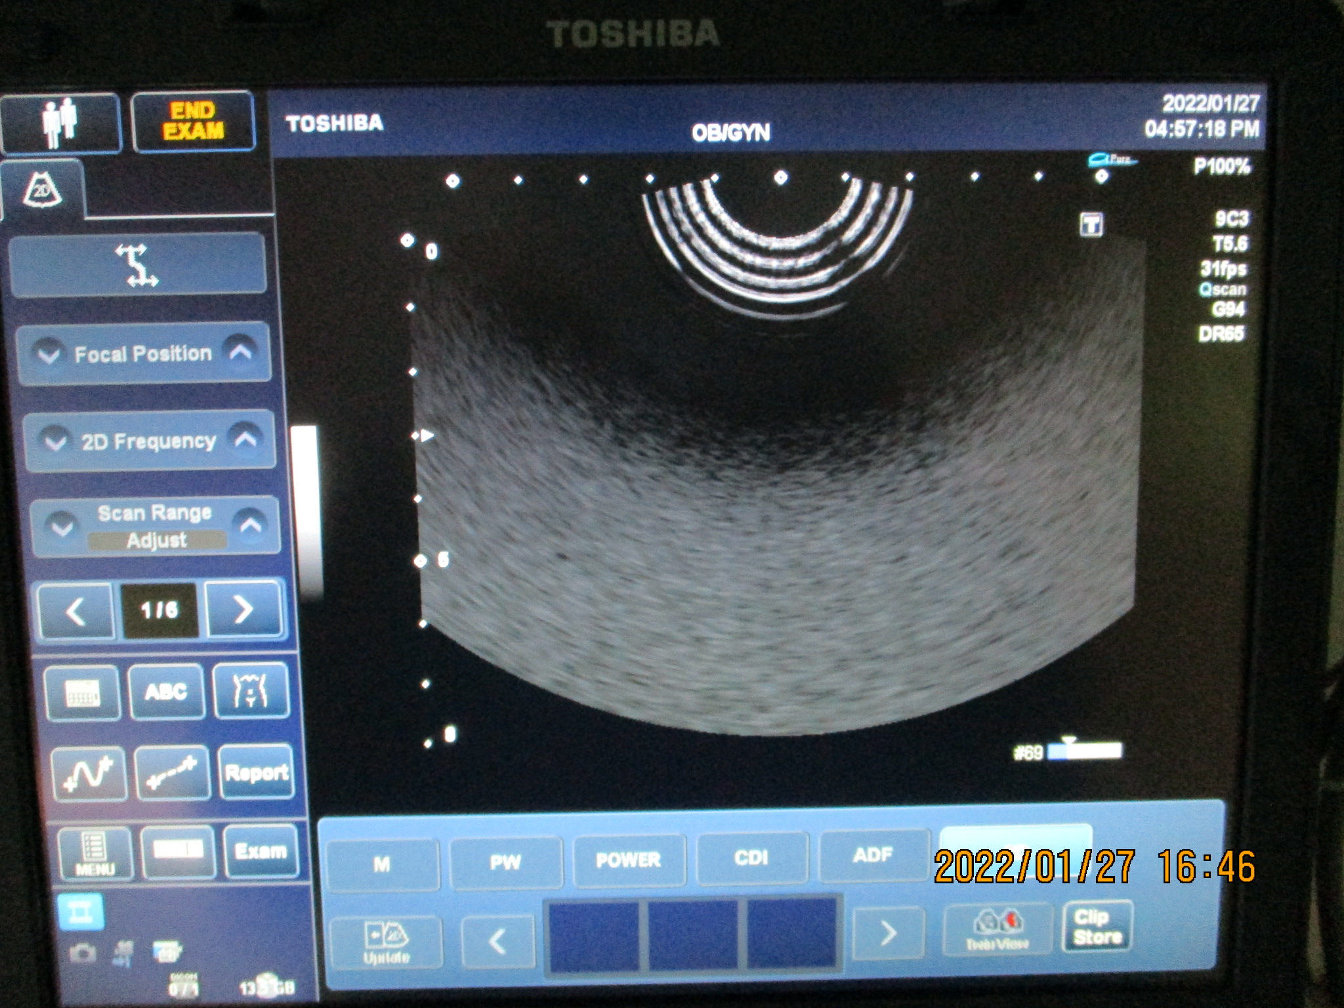Screen dimensions: 1344x1008
Task: Toggle the PW Doppler mode
Action: (505, 862)
